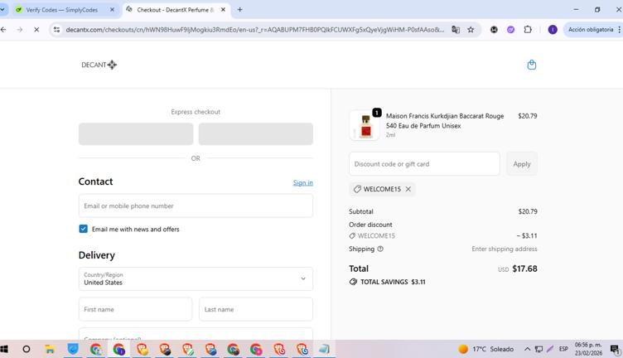
Task: Click the Total price $17.68
Action: [524, 269]
